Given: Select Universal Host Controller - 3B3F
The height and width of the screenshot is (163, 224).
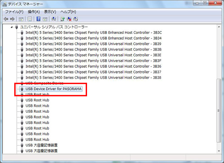Looking at the screenshot, I should [93, 61].
